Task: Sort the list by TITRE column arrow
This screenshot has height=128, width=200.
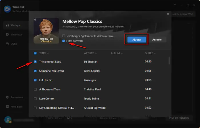Action: click(48, 53)
